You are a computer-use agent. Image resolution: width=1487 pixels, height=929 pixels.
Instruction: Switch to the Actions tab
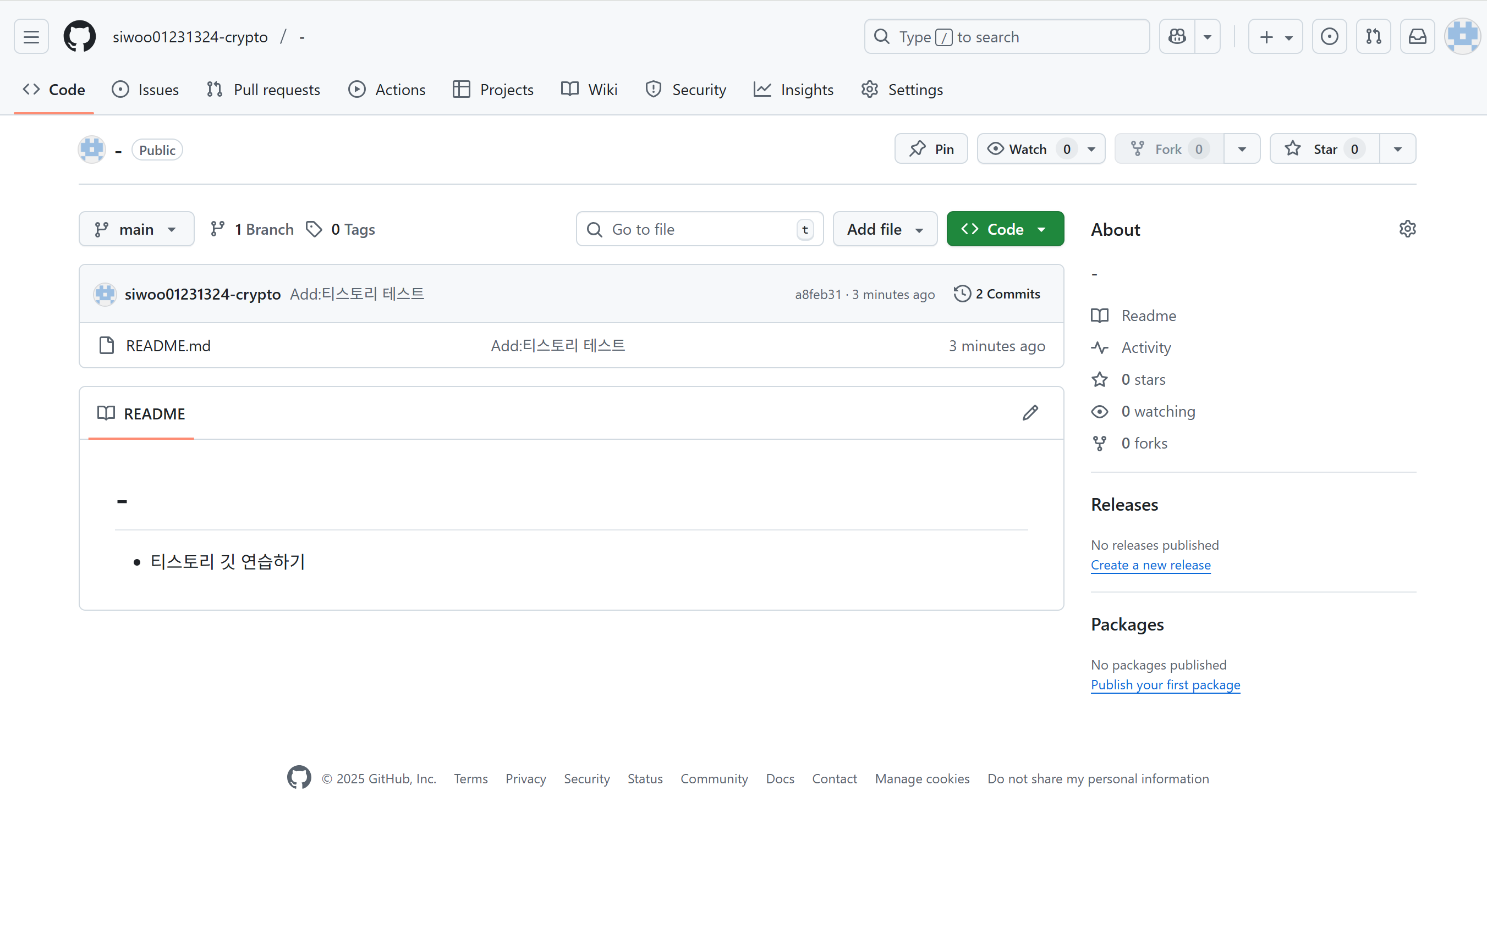tap(387, 90)
